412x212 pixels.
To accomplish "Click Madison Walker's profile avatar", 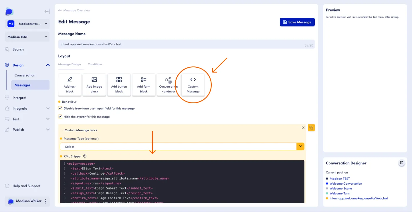I will point(11,201).
